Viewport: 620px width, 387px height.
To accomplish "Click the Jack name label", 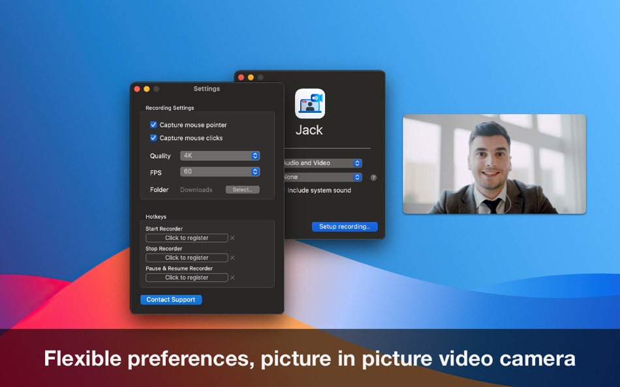I will point(309,130).
